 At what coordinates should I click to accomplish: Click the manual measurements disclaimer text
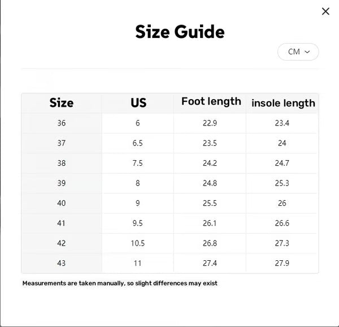[x=120, y=283]
